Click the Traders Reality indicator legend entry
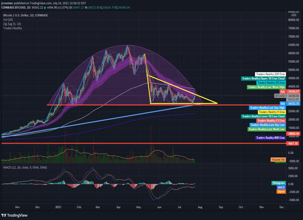 coord(13,28)
